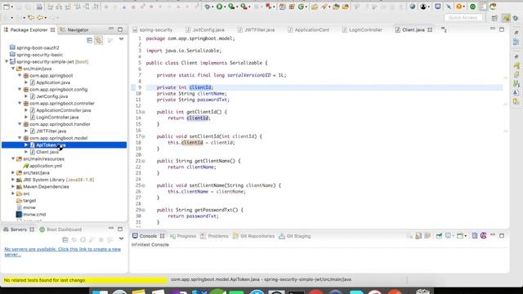Click the red C icon in Console toolbar
Screen dimensions: 523x294
[483, 236]
